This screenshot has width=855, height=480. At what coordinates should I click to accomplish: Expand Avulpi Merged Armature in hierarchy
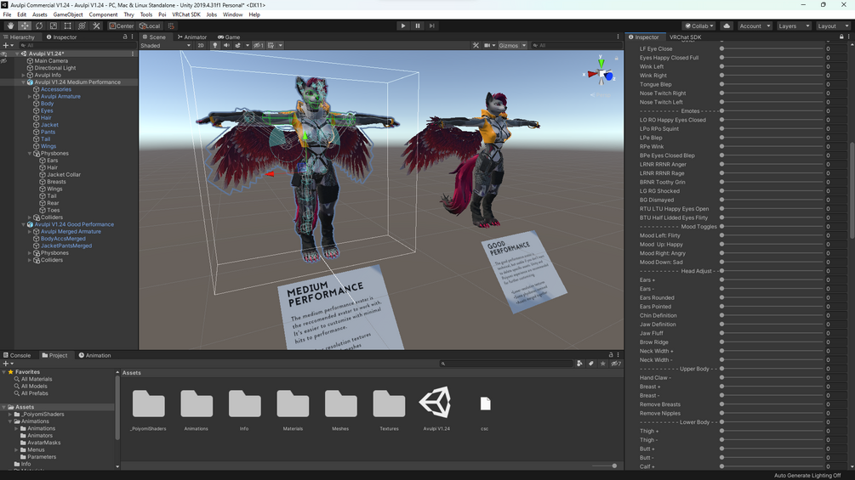pyautogui.click(x=30, y=231)
